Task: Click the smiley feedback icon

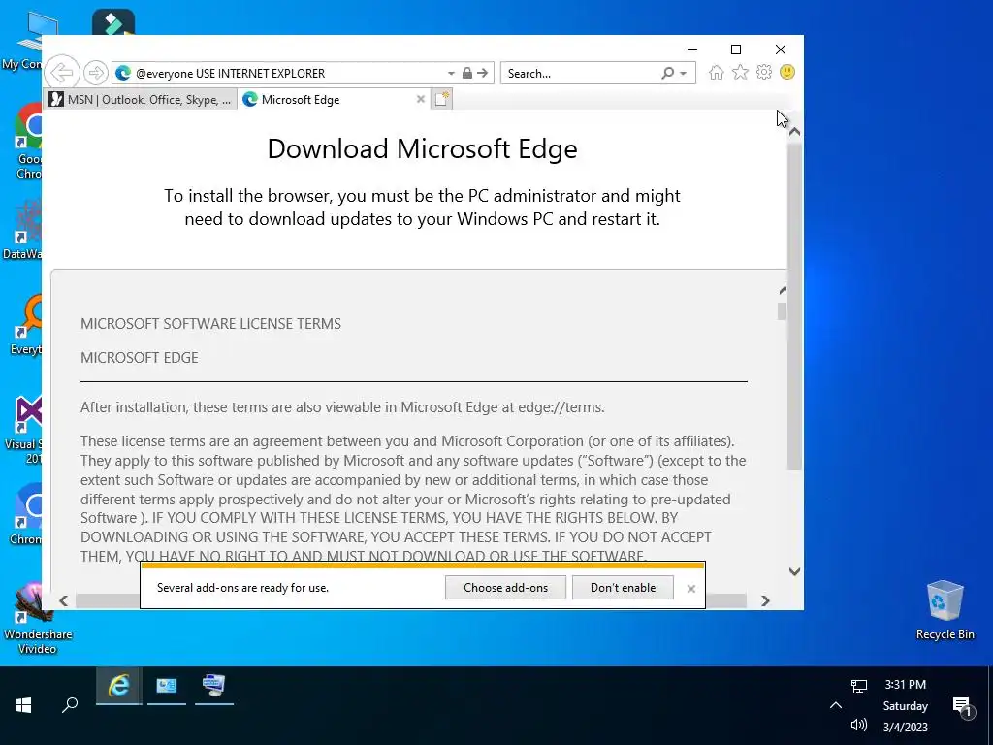Action: (x=787, y=72)
